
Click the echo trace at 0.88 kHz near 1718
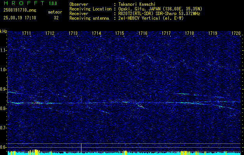coord(182,94)
